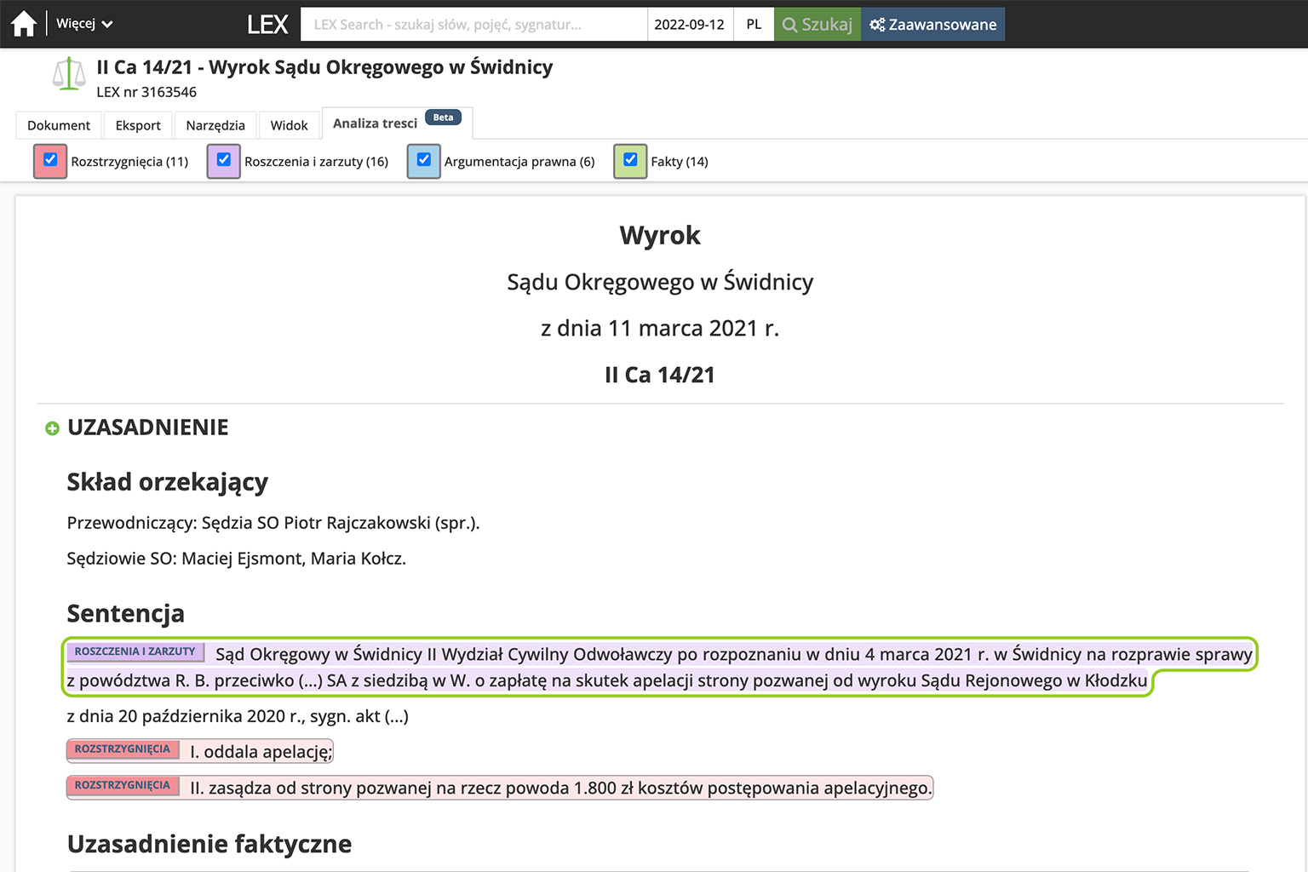
Task: Change the date field 2022-09-12
Action: [689, 25]
